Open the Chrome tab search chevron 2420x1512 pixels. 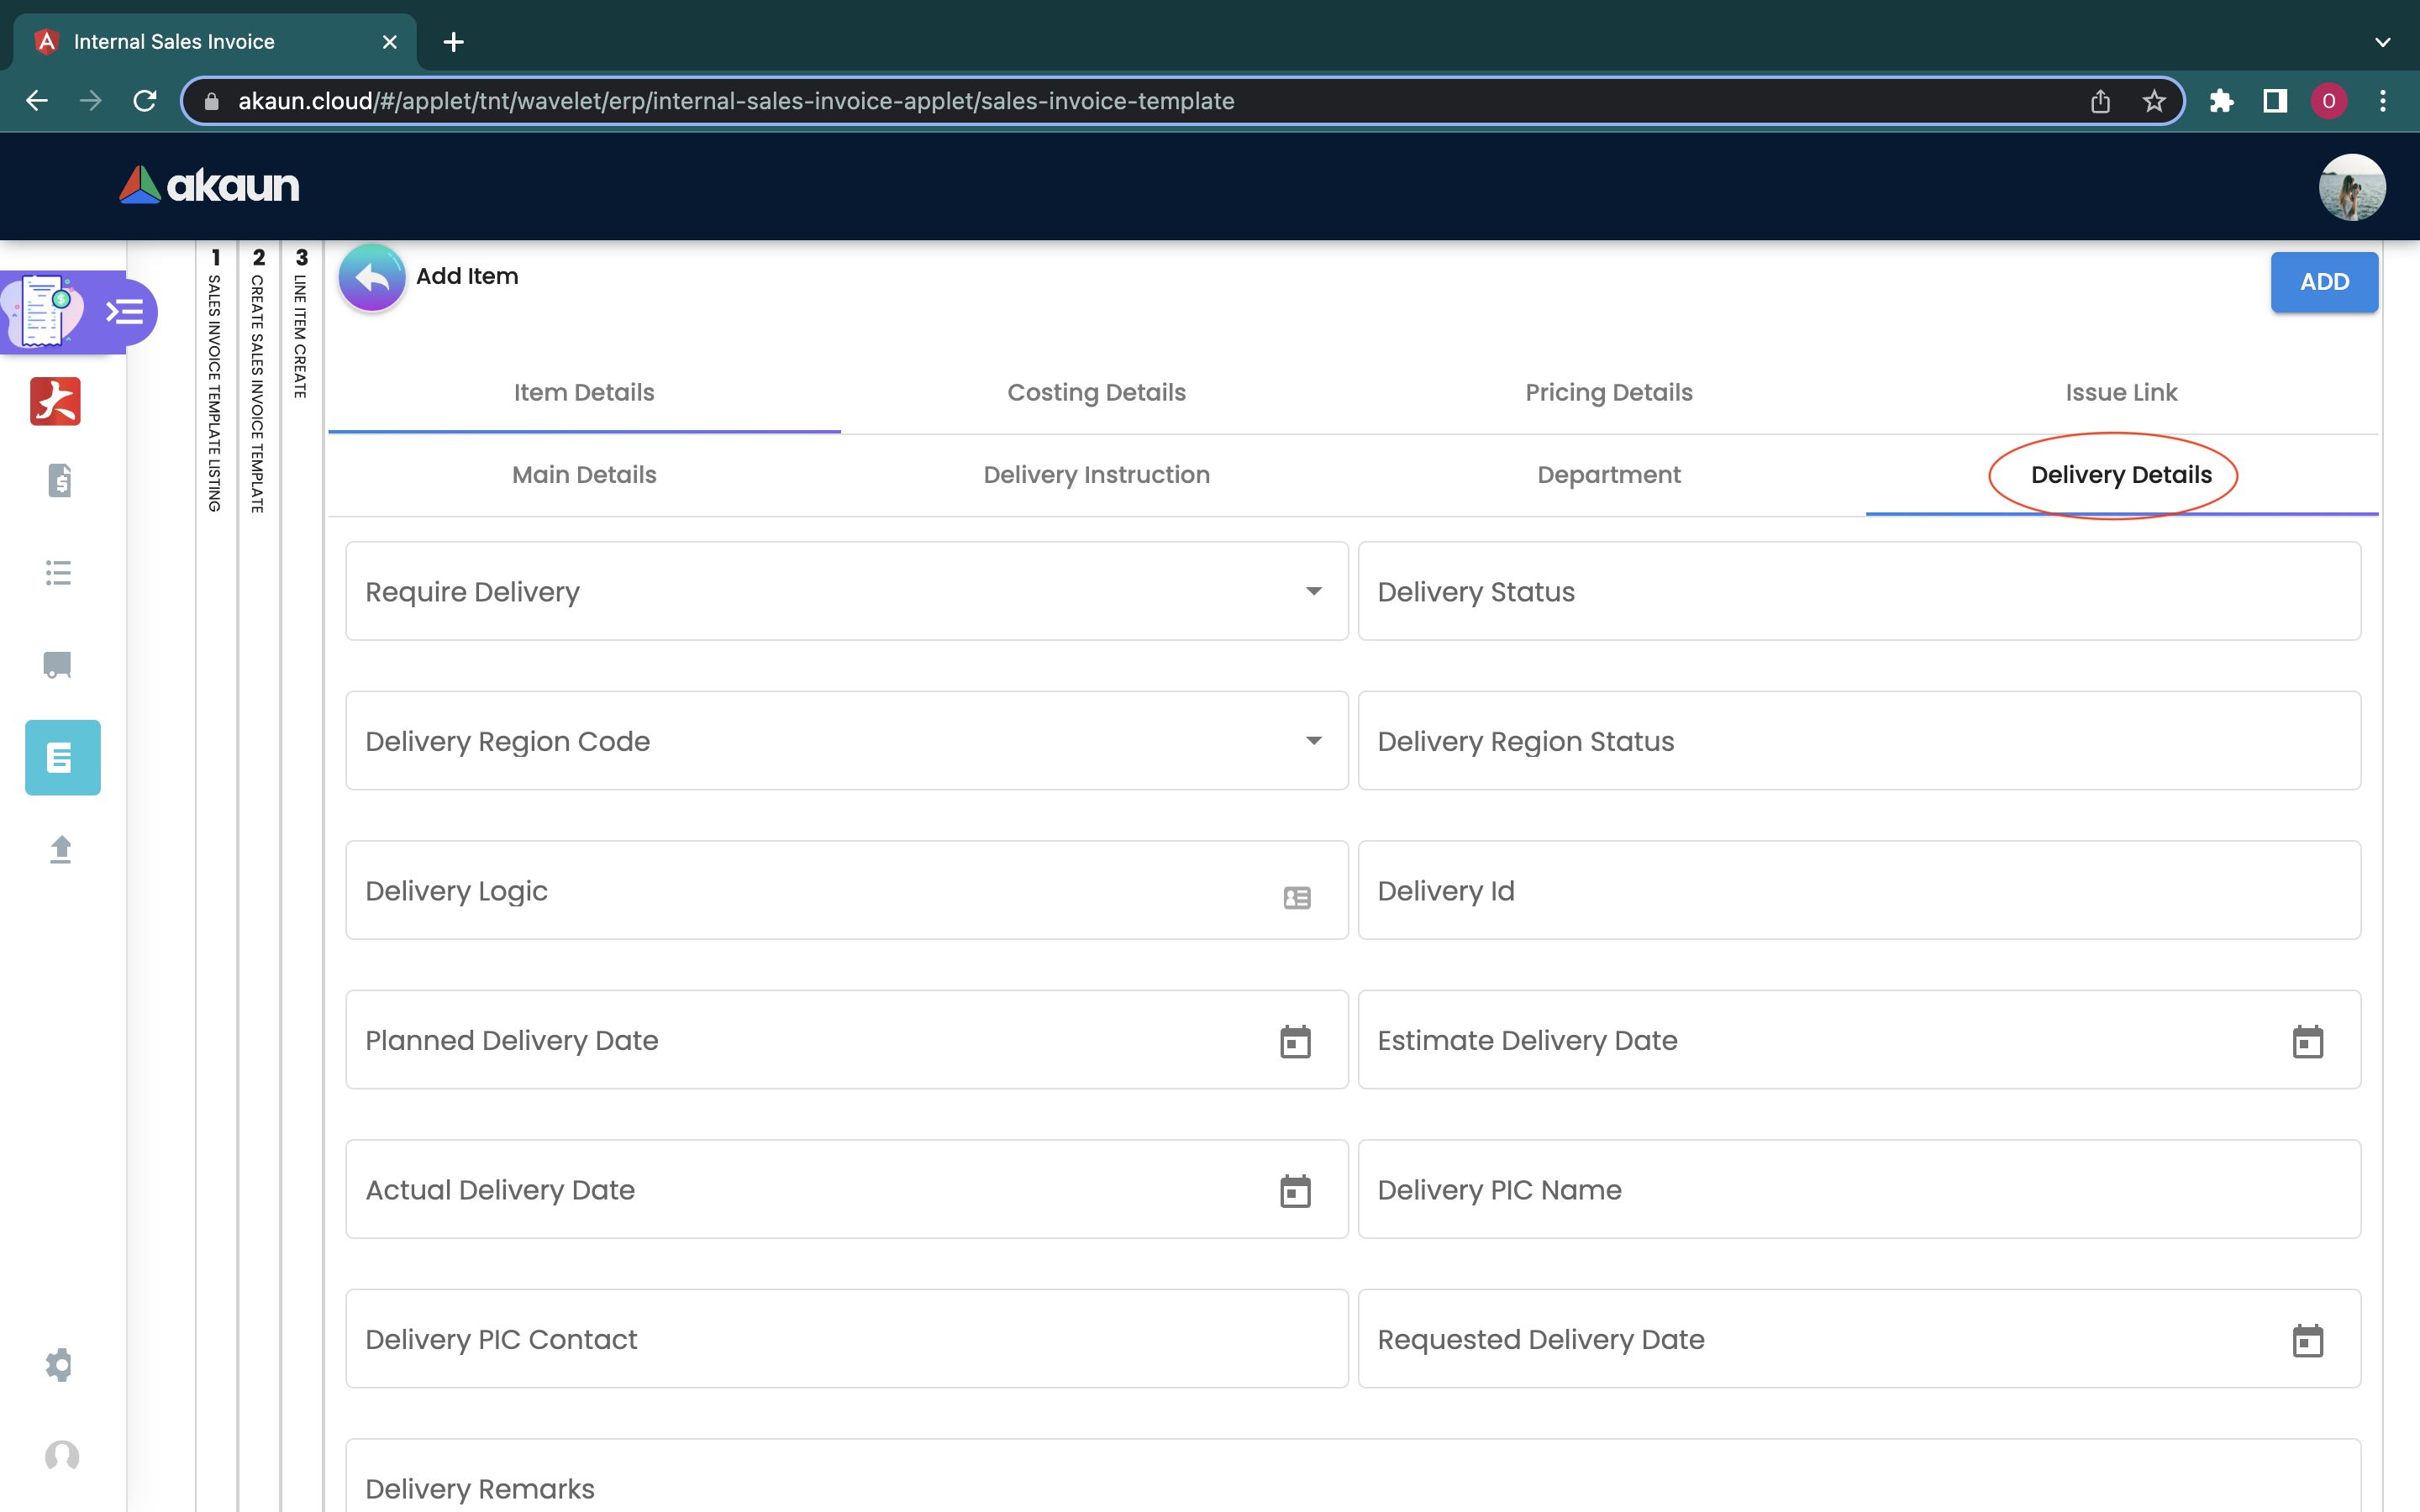[x=2382, y=42]
